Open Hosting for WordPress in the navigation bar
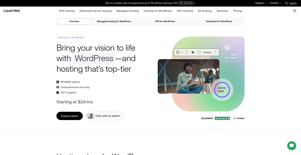Screen dimensions: 301x155 (158, 11)
